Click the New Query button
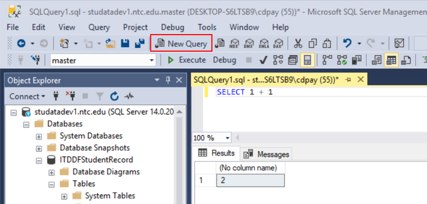 (182, 44)
